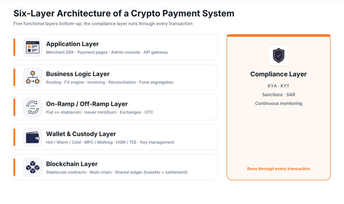Click the Wallet & Custody wallet icon
Viewport: 344px width, 204px height.
point(33,137)
